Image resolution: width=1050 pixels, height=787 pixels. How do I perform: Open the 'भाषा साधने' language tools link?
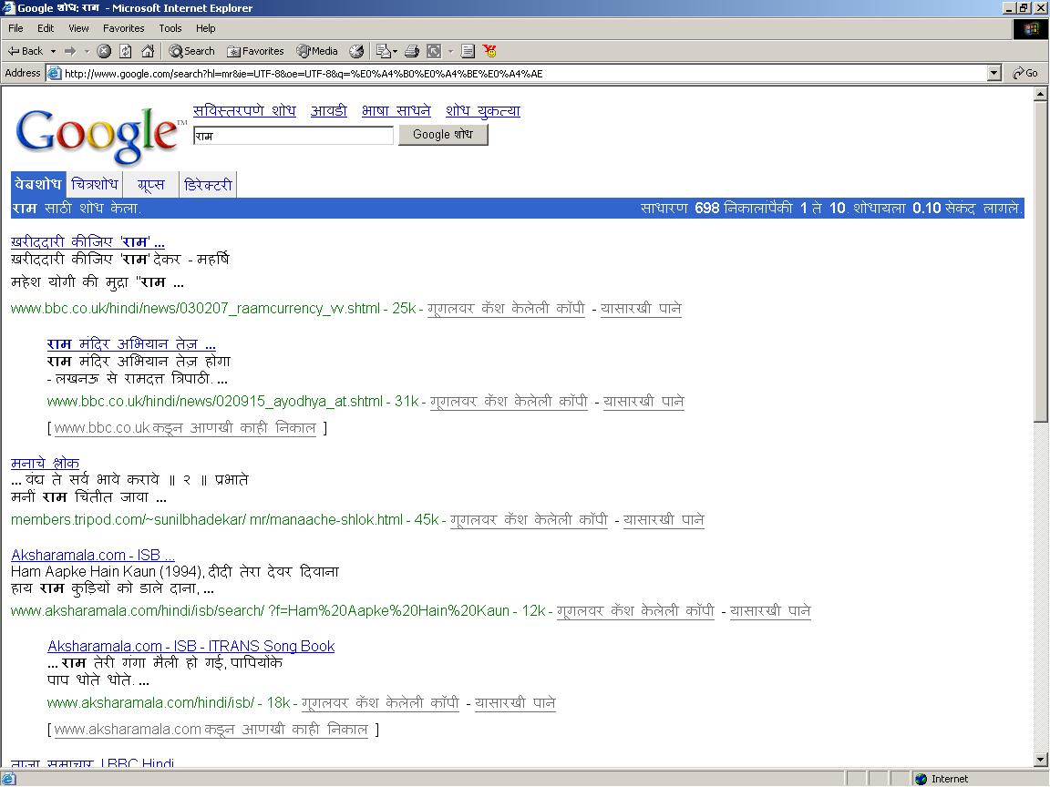click(x=396, y=111)
